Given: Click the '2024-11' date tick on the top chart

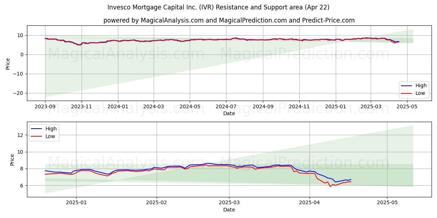Looking at the screenshot, I should 300,107.
